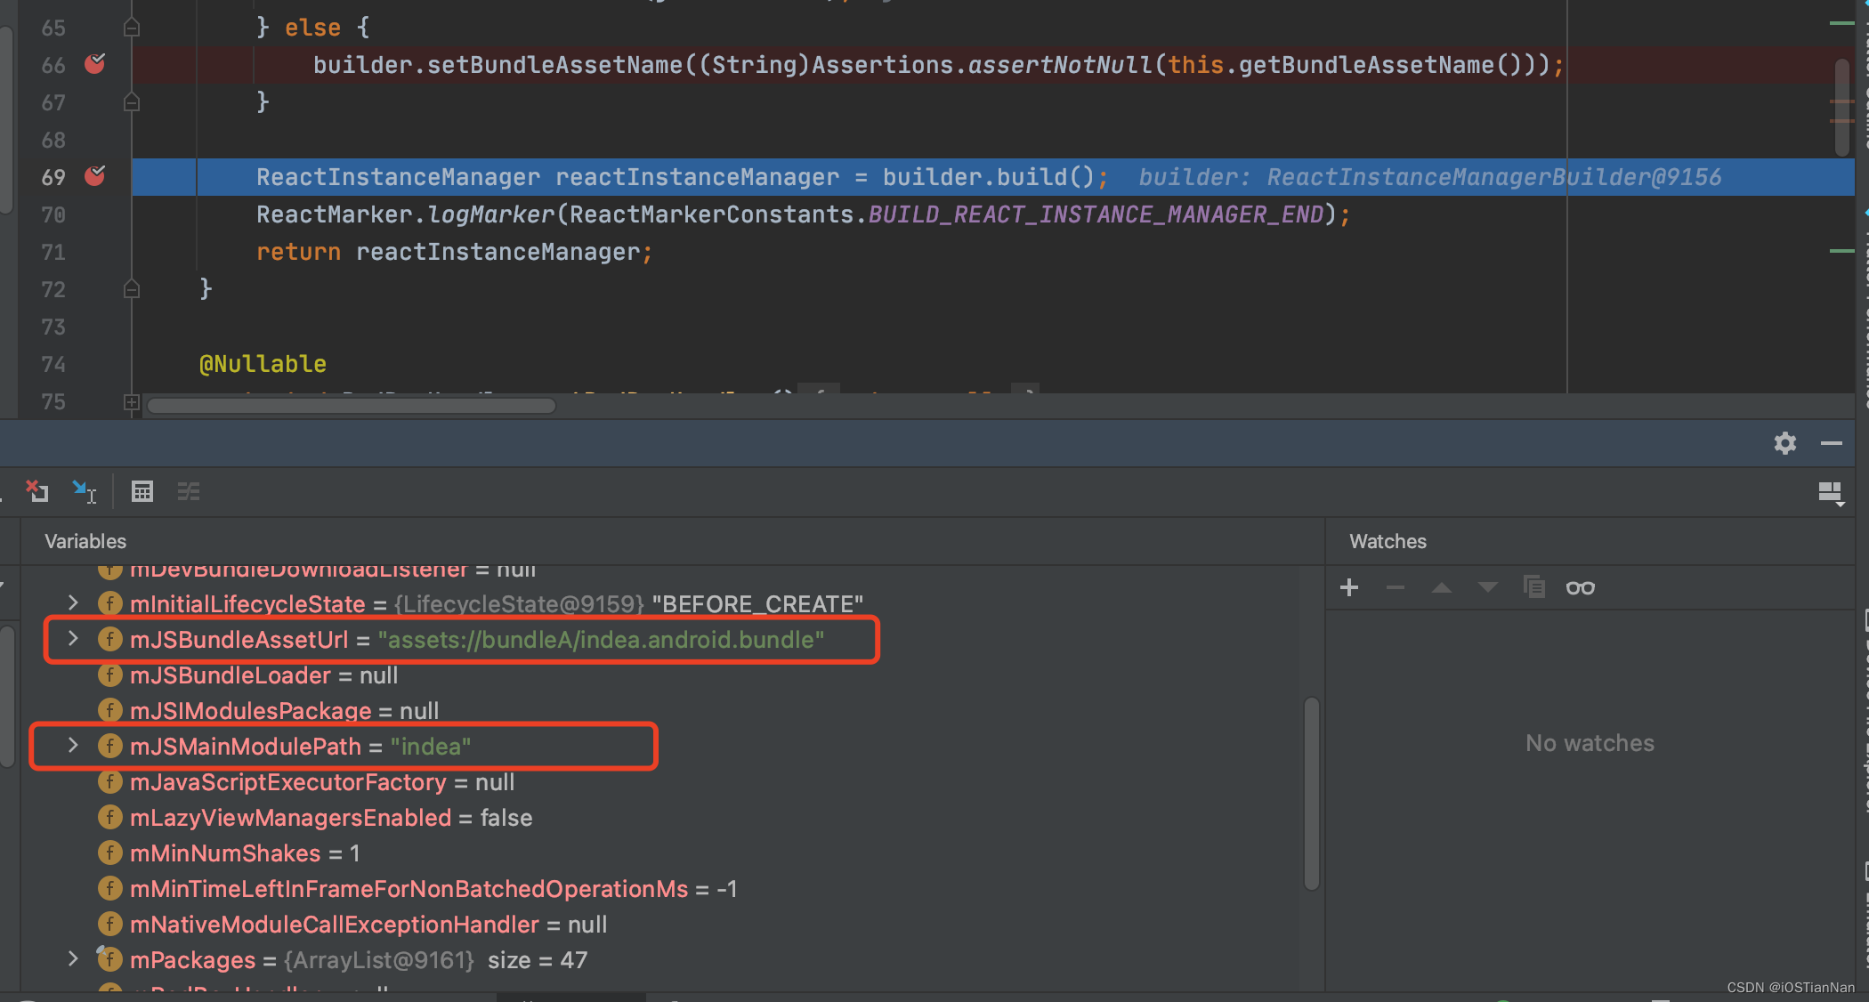This screenshot has width=1869, height=1002.
Task: Click the "indea" value of mJSMainModulePath
Action: [x=431, y=746]
